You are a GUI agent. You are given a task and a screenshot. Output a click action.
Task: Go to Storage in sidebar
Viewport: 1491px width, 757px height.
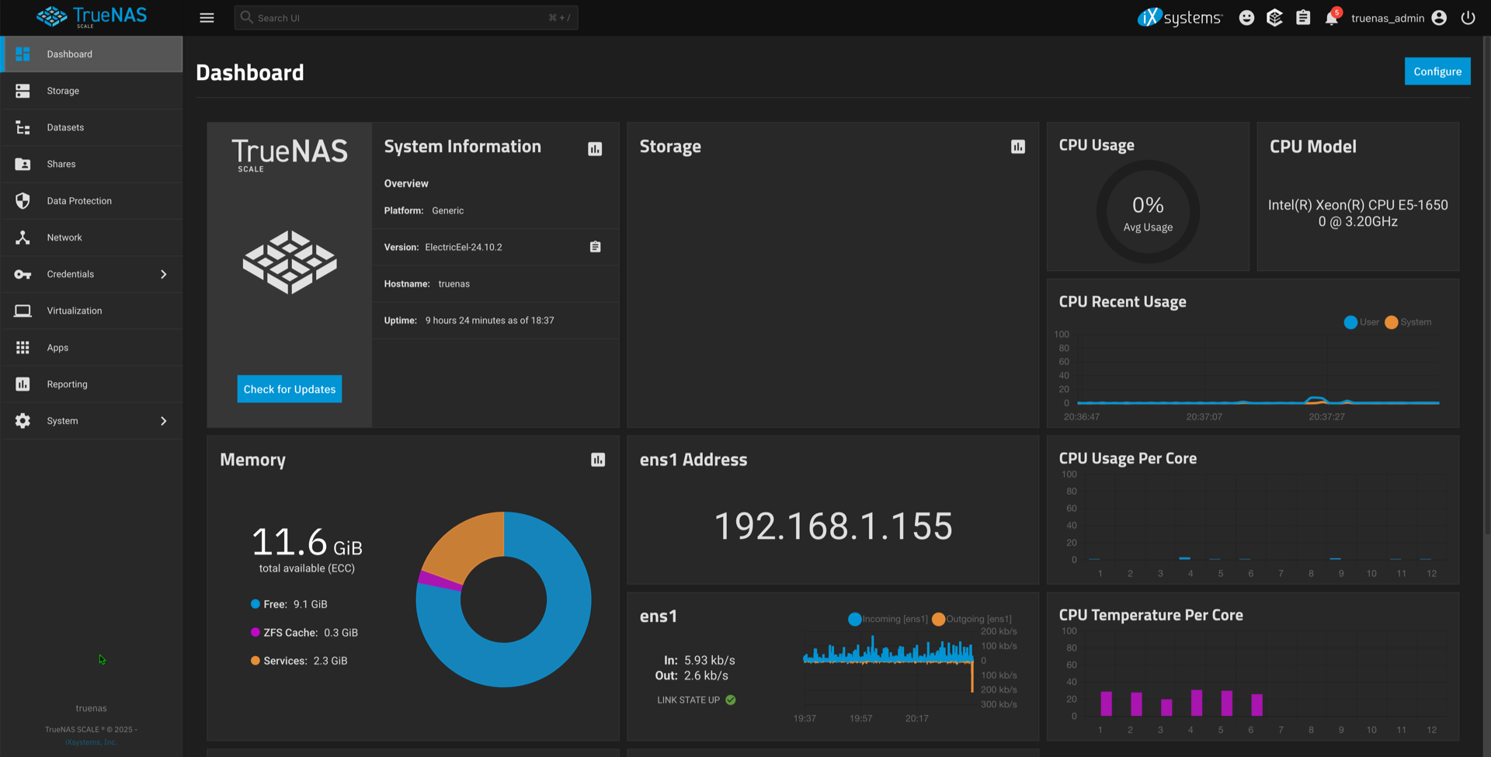point(92,91)
